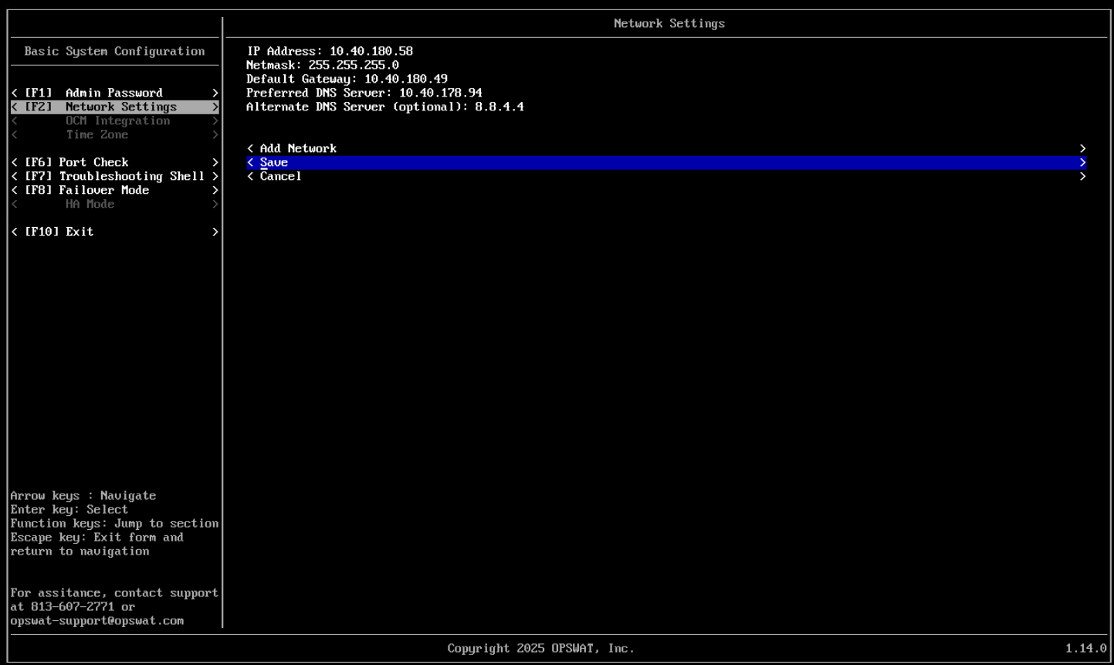Click the Add Network option
The height and width of the screenshot is (665, 1114).
298,148
